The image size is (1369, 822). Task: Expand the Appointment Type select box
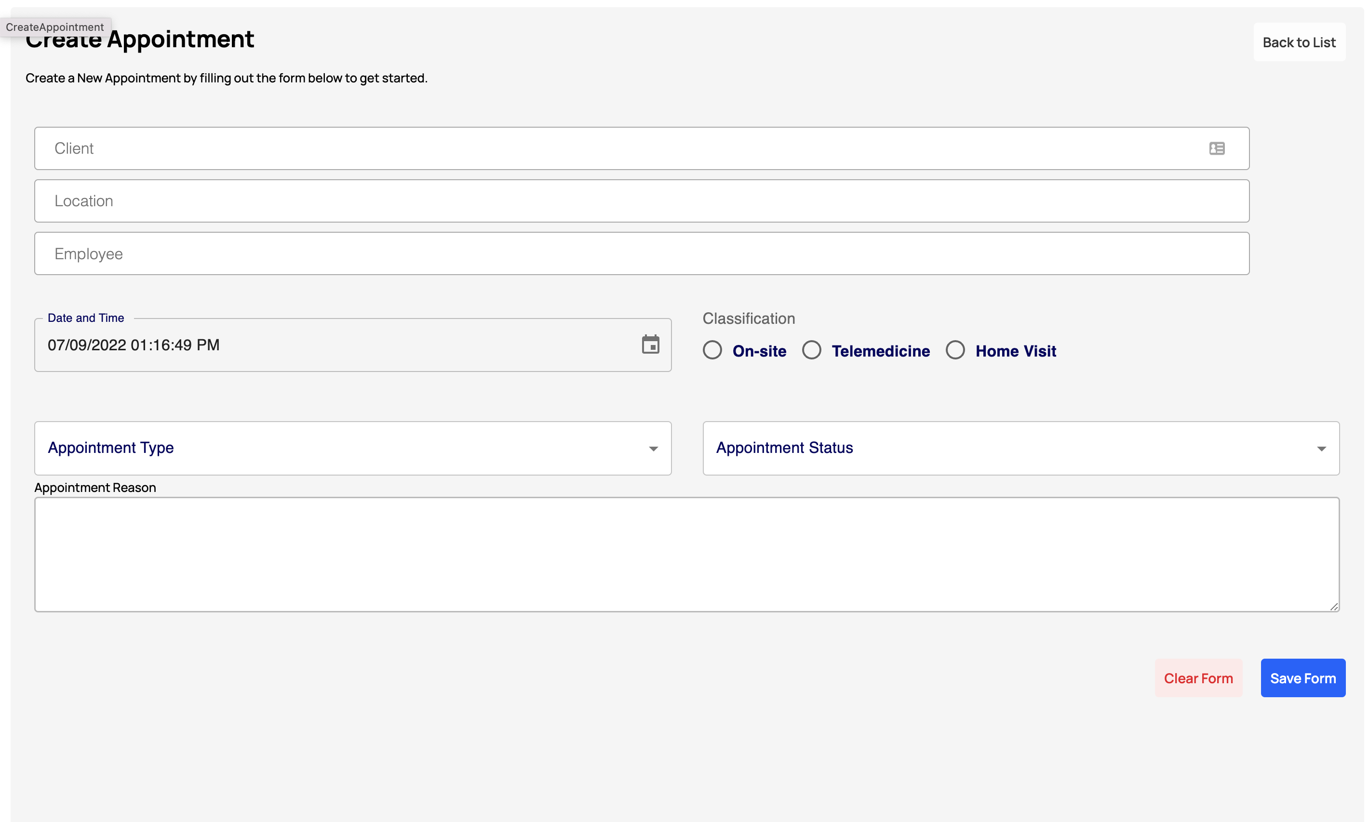333,448
